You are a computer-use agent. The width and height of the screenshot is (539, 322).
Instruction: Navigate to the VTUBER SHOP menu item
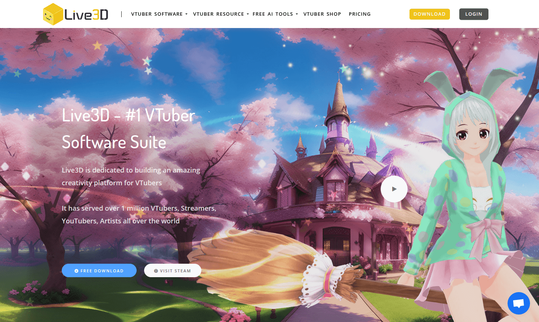coord(322,14)
